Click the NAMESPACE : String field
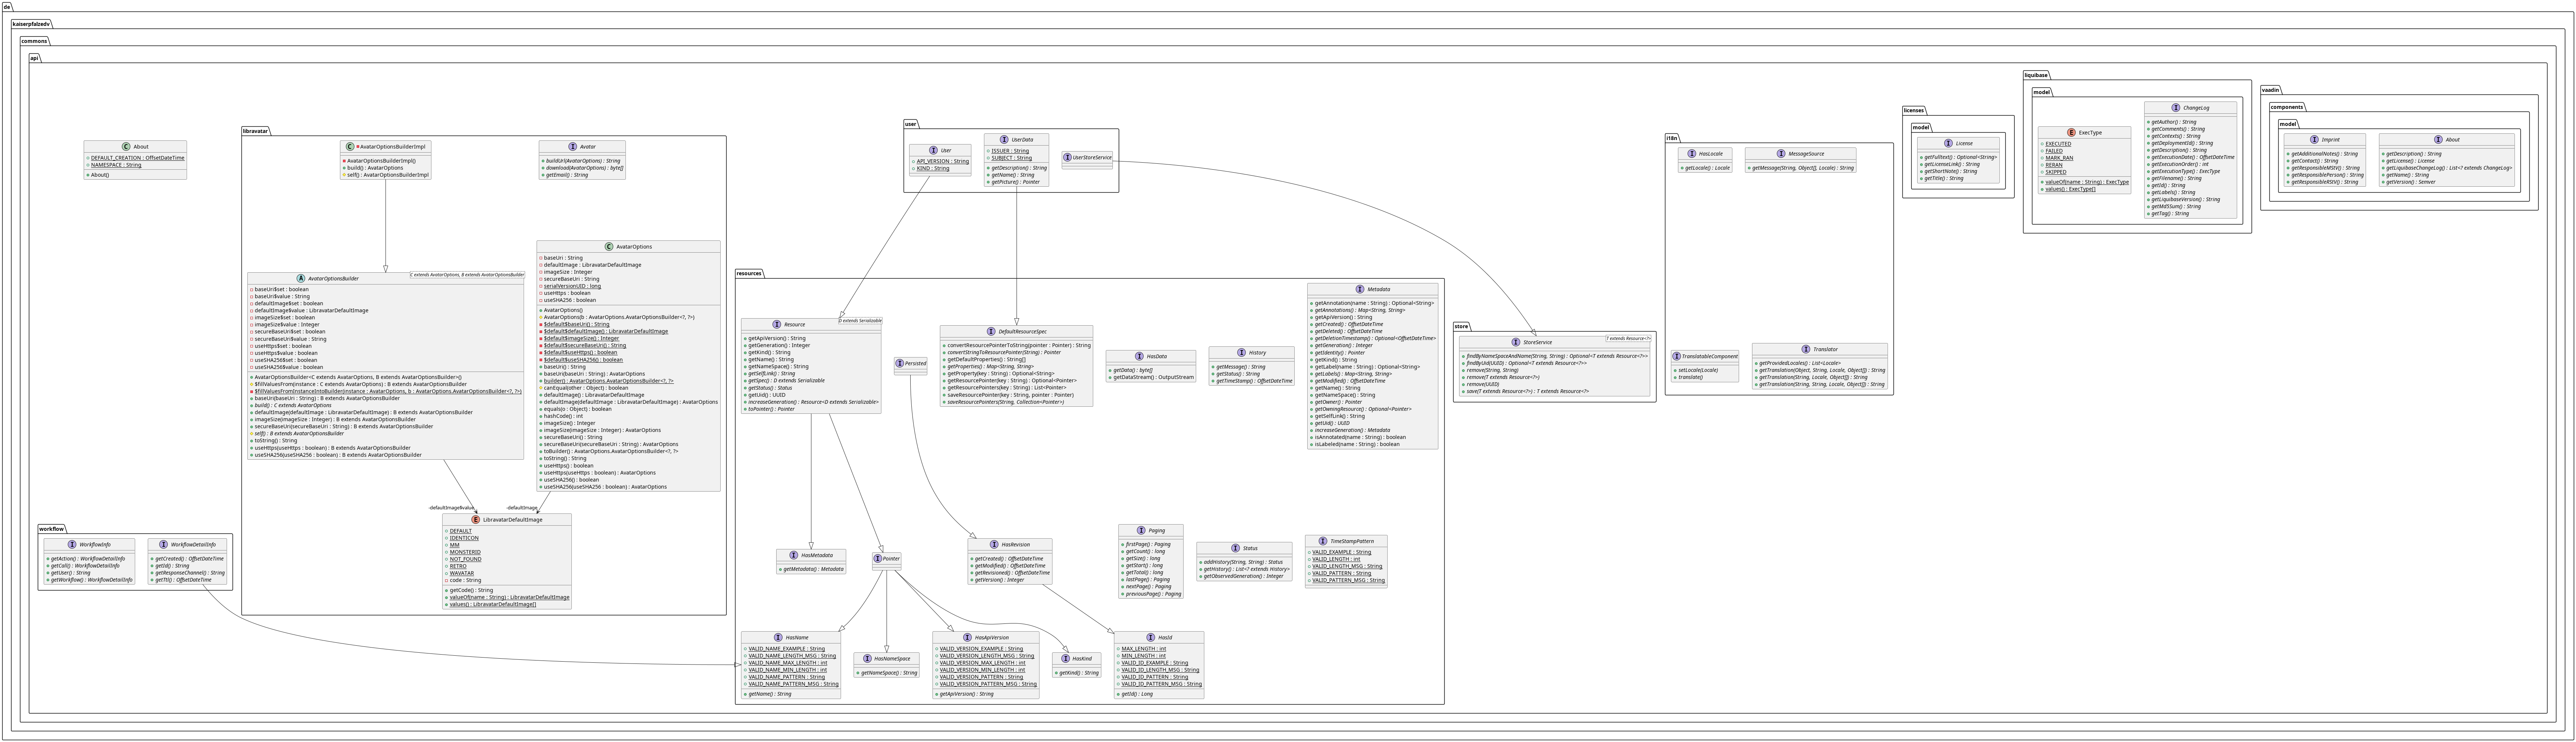The width and height of the screenshot is (2576, 742). coord(116,165)
